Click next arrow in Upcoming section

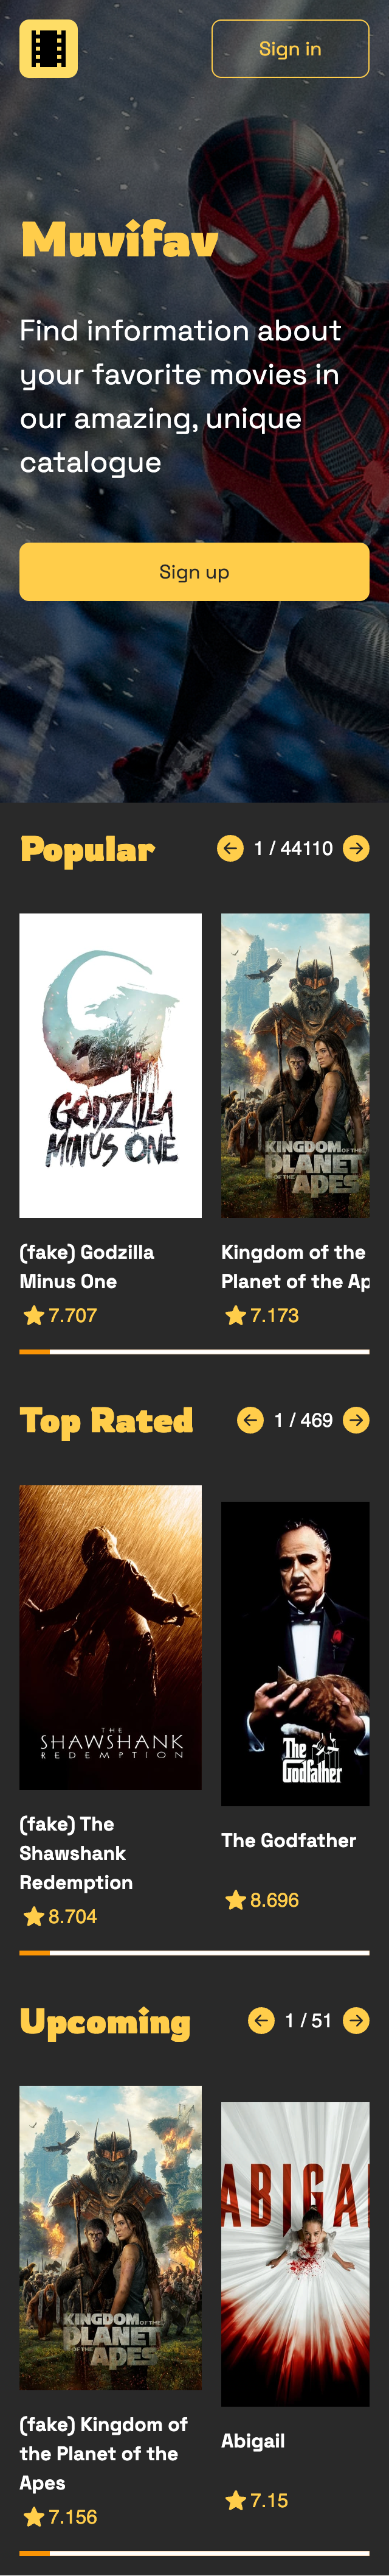356,2020
